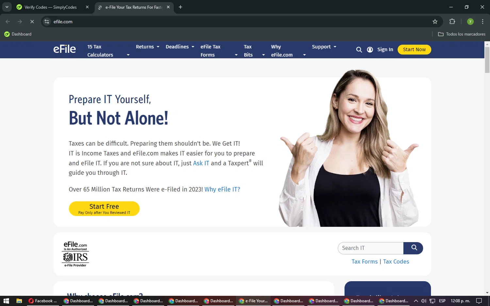Click the scrollbar down arrow

point(487,293)
